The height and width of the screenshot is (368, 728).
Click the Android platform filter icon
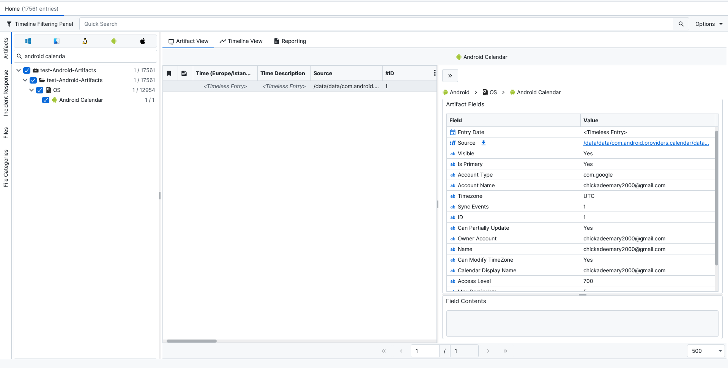click(114, 41)
